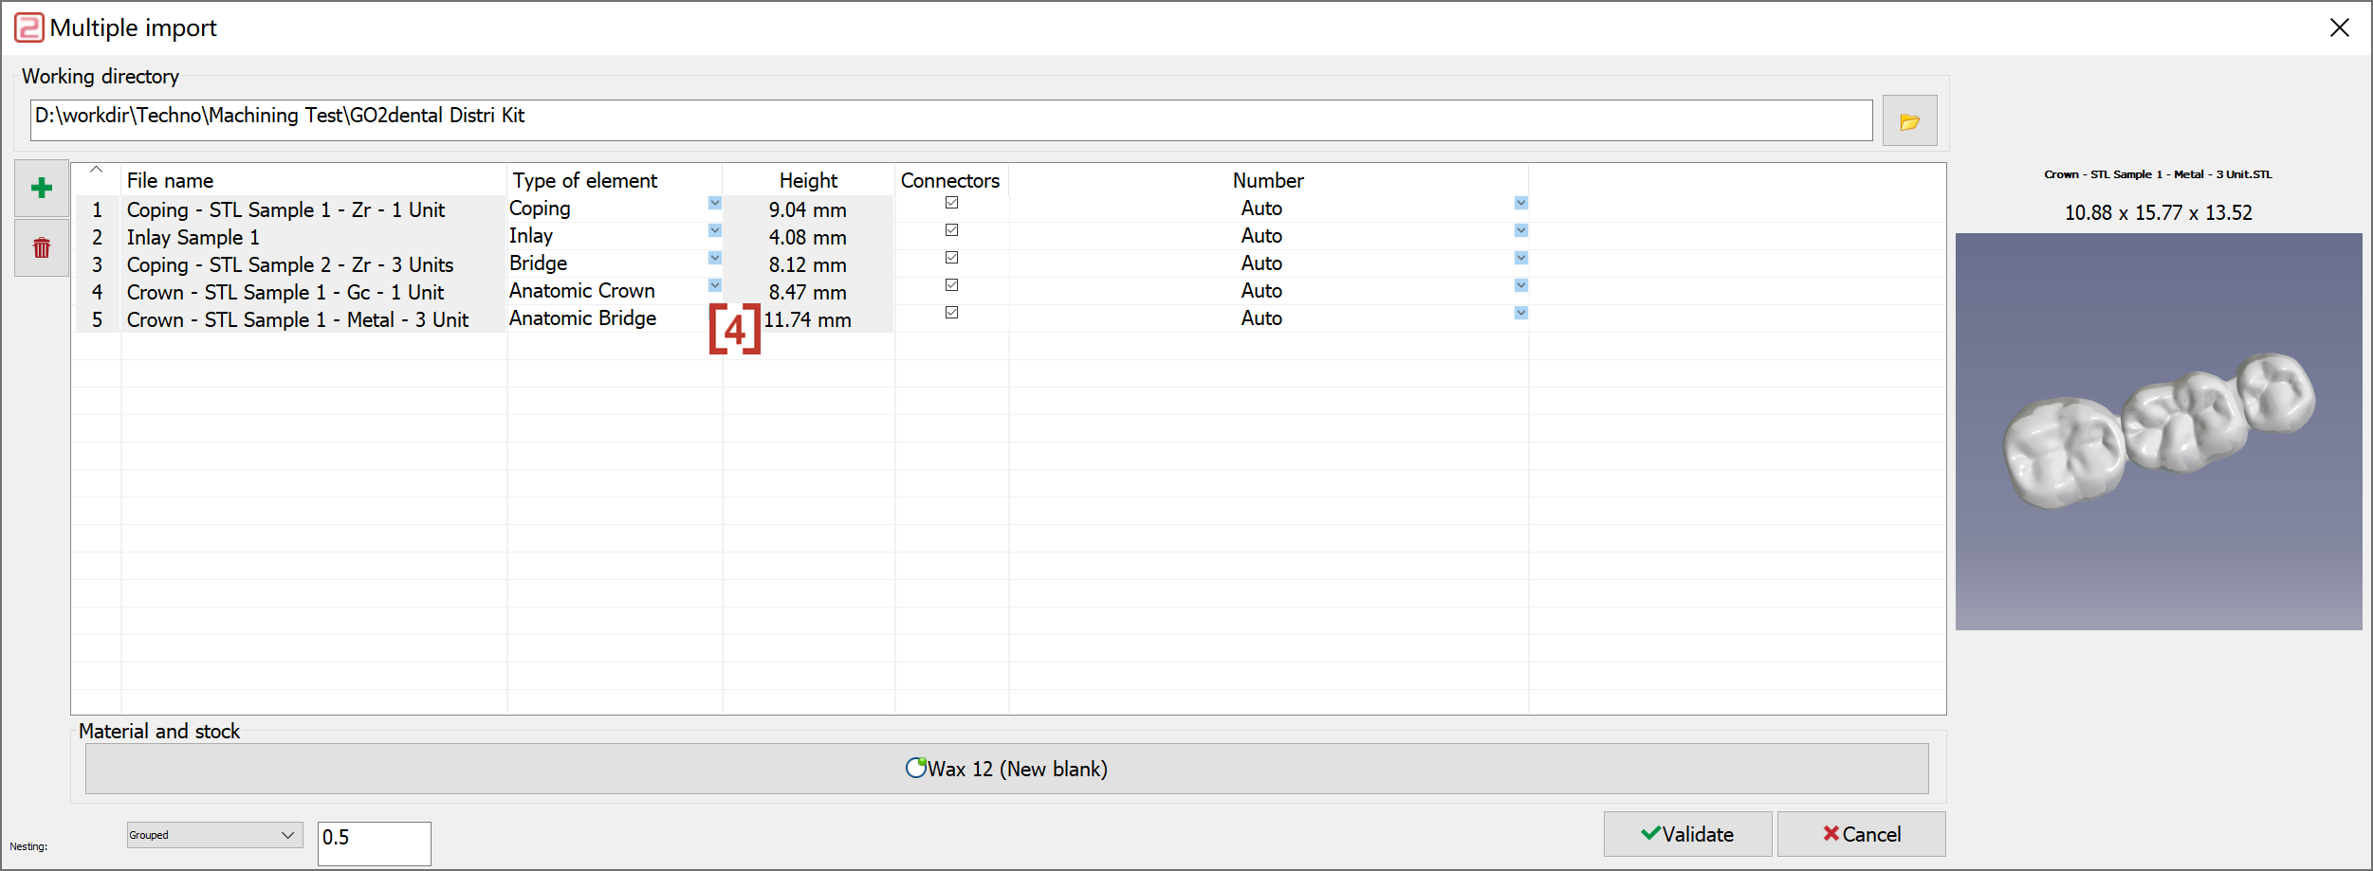This screenshot has height=871, width=2373.
Task: Click the Cancel button
Action: pos(1861,834)
